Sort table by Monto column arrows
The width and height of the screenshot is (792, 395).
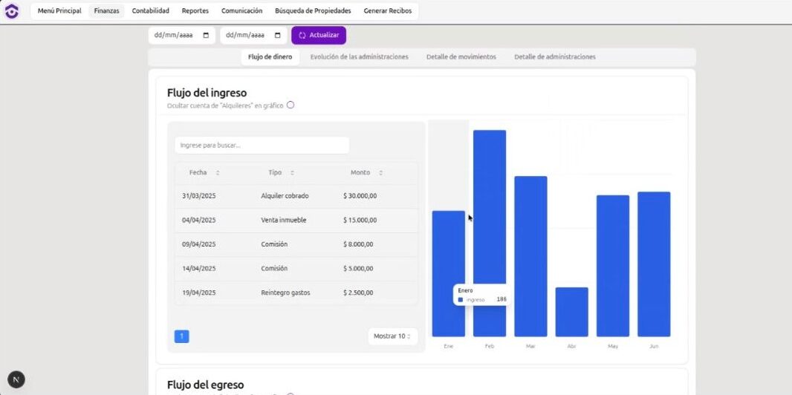point(380,173)
